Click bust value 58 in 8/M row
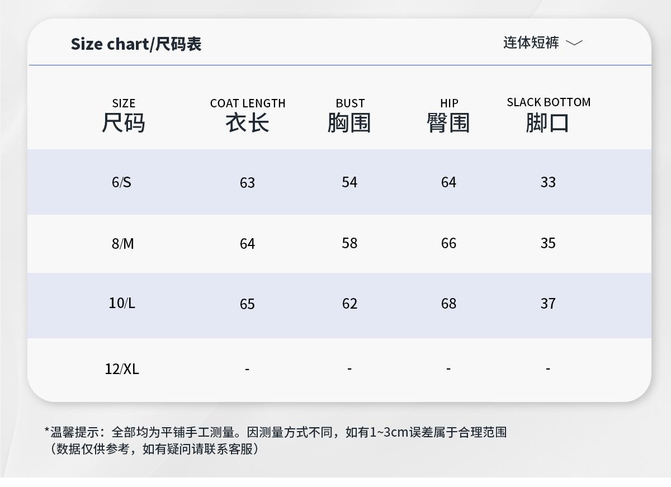671x487 pixels. point(349,243)
